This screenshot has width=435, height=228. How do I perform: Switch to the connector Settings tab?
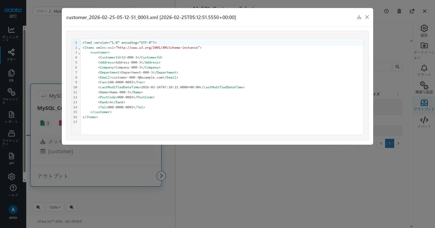coord(424,31)
